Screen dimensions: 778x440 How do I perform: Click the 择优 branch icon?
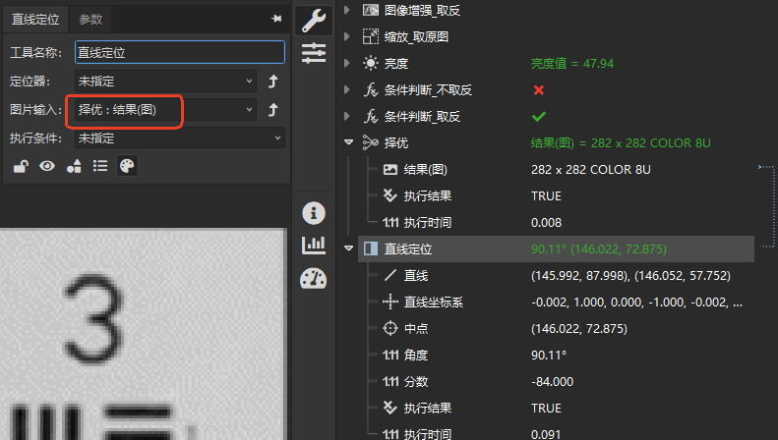click(x=371, y=142)
